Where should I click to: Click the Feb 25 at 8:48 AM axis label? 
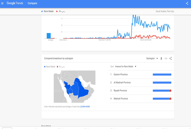[145, 40]
